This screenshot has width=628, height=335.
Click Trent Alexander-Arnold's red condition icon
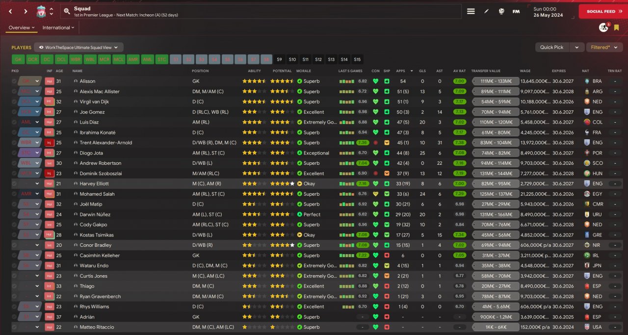(x=375, y=143)
